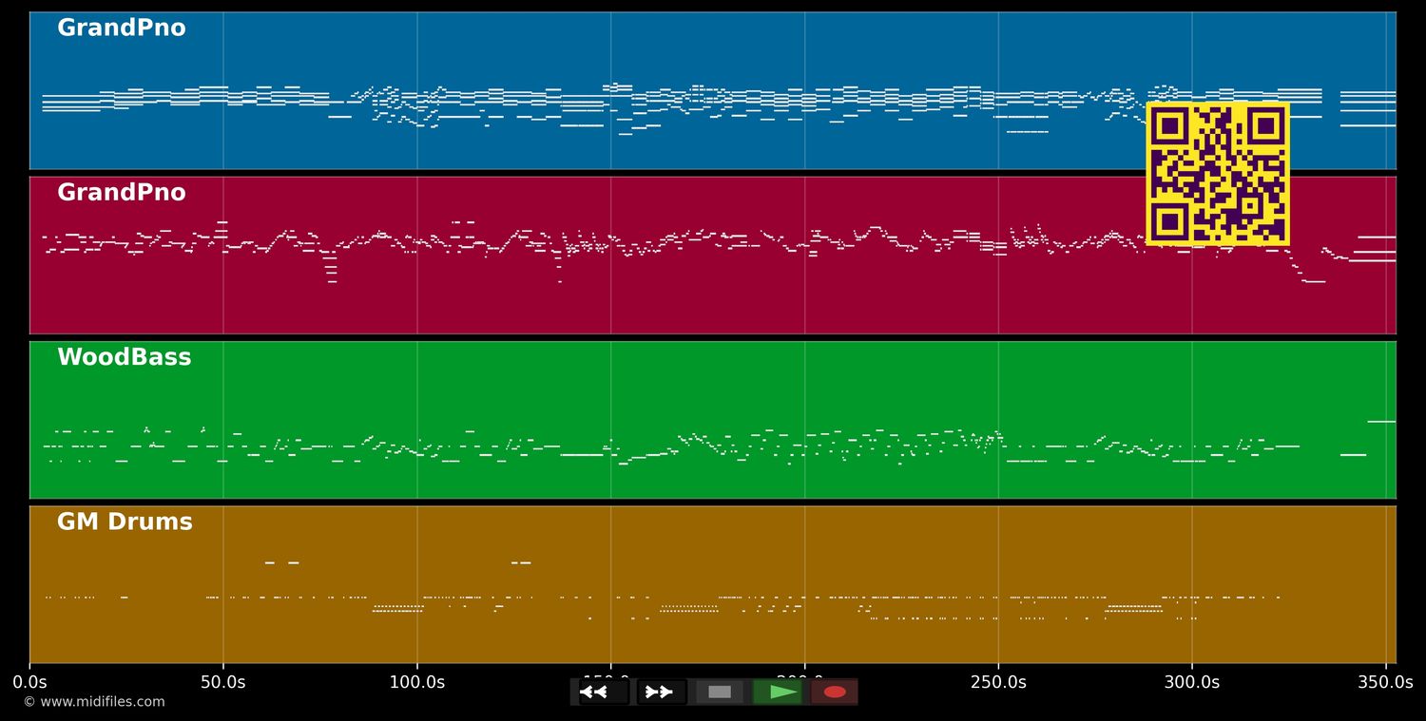Select the GM Drums track label
Viewport: 1426px width, 721px height.
125,522
